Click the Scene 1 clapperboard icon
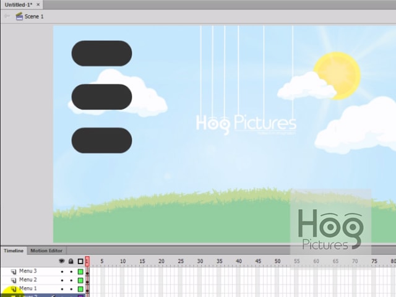 point(19,17)
